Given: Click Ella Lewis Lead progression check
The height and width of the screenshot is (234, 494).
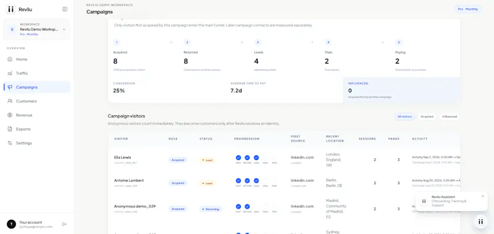Looking at the screenshot, I should [x=256, y=158].
